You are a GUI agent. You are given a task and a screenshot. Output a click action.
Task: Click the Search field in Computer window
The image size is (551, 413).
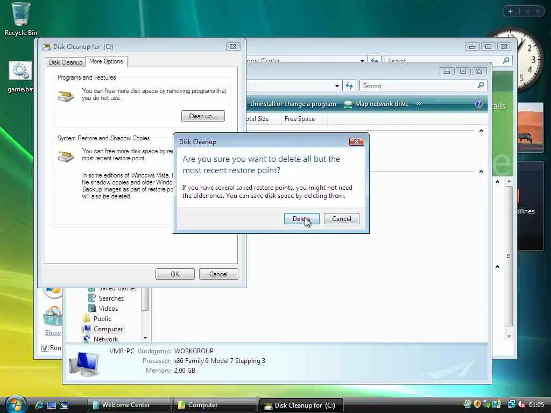(423, 86)
